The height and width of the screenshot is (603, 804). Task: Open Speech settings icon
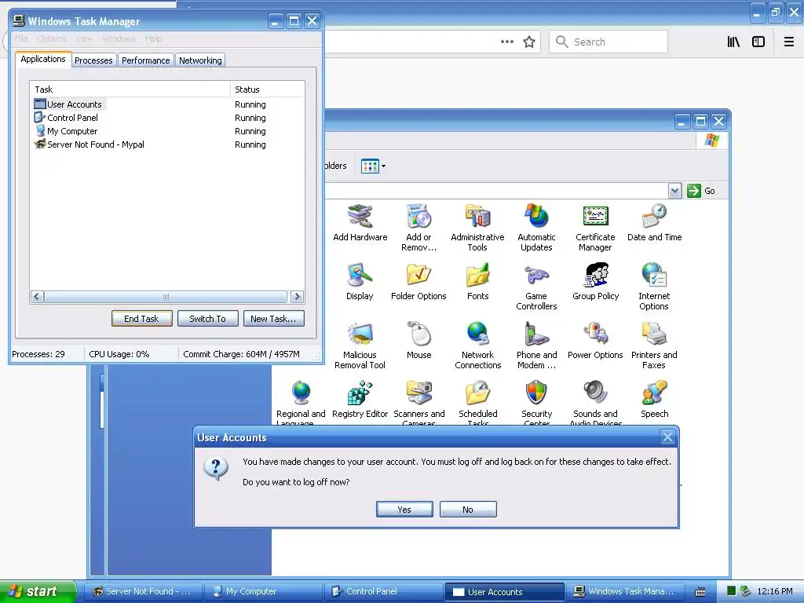[654, 400]
